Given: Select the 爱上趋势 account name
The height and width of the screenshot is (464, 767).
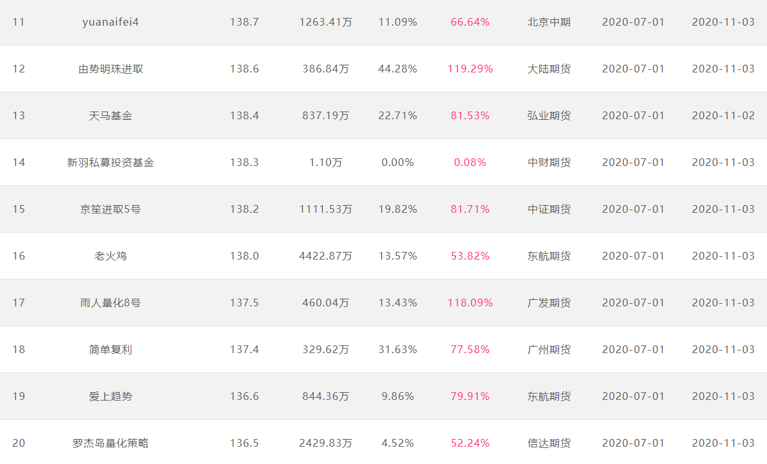Looking at the screenshot, I should [x=110, y=396].
